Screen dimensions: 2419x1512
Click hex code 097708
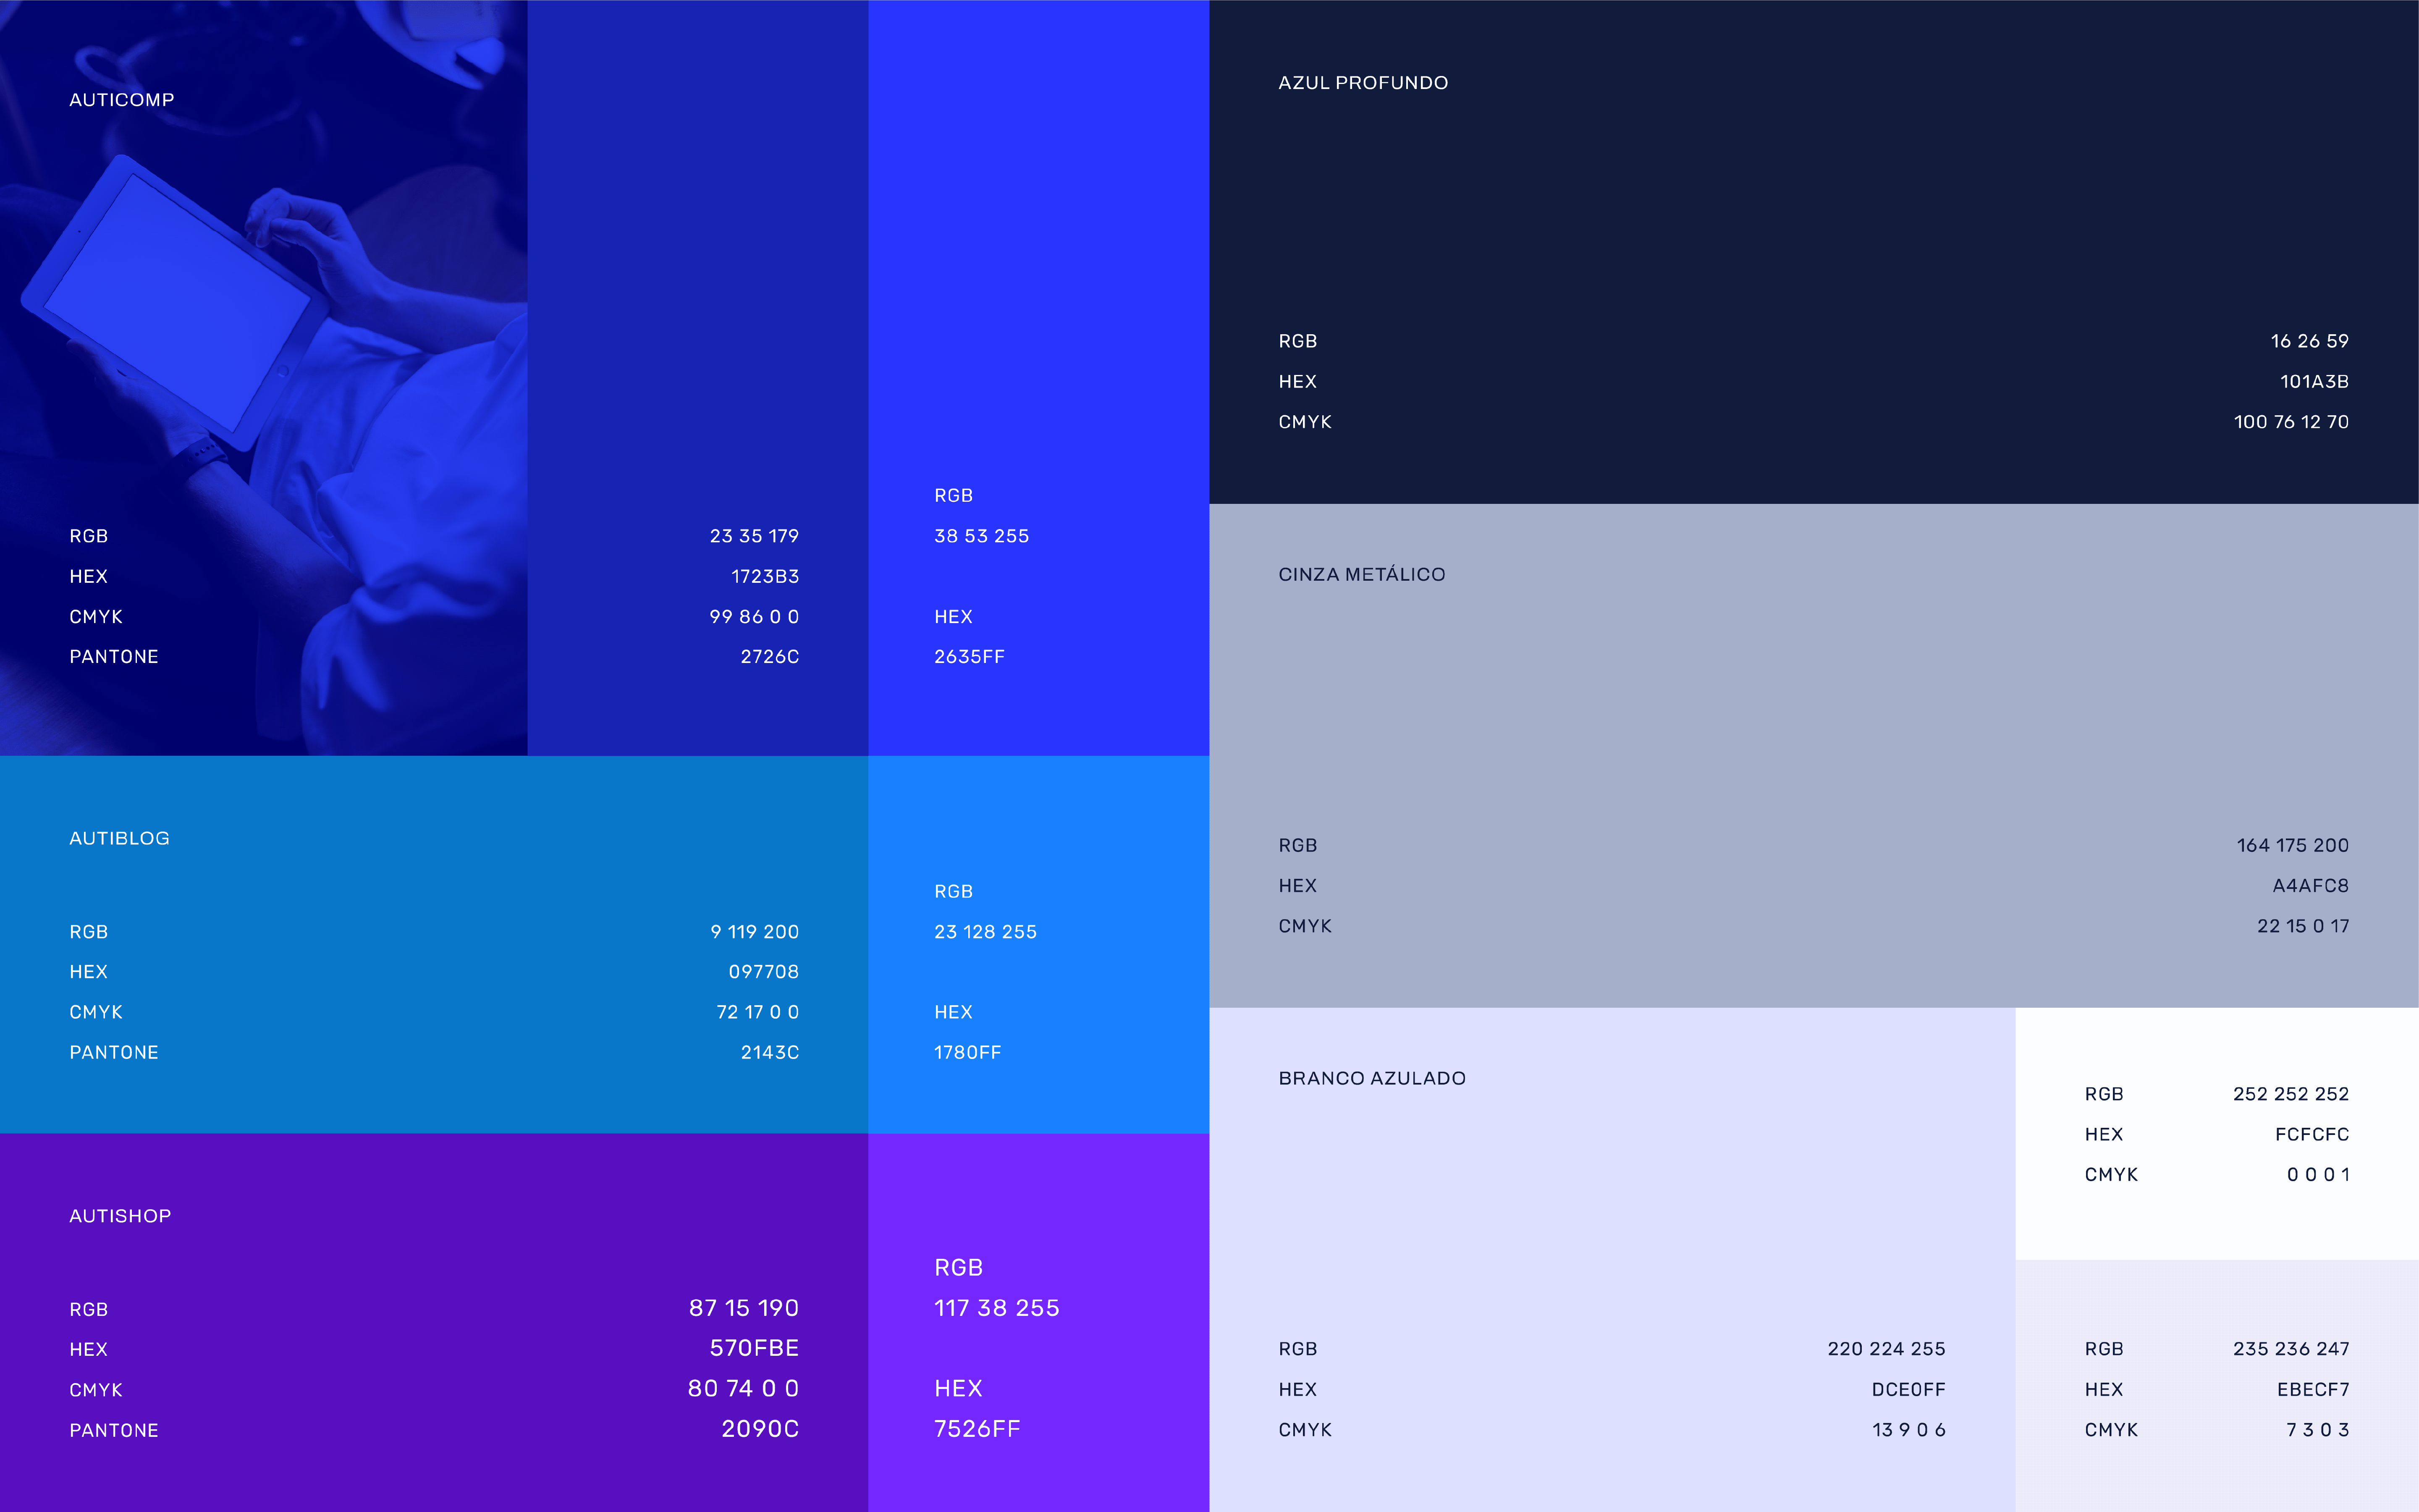point(764,972)
